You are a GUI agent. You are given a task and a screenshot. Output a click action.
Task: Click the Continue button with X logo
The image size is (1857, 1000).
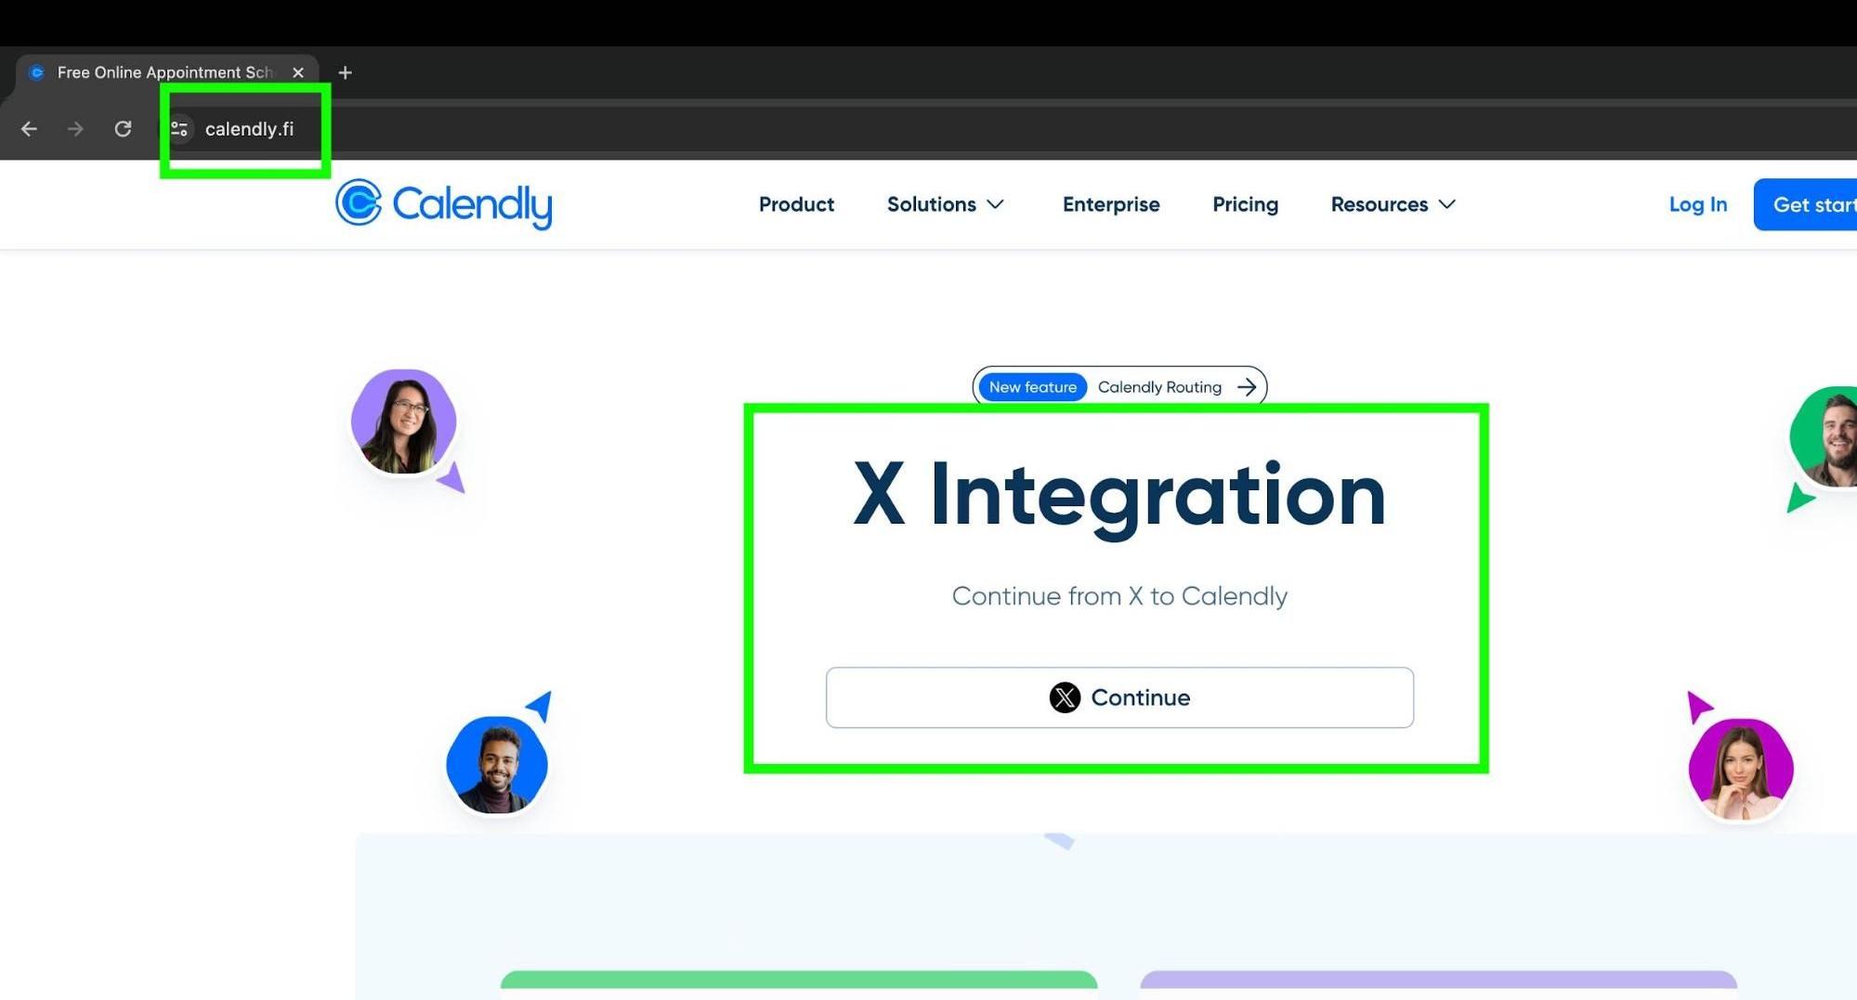[x=1119, y=697]
